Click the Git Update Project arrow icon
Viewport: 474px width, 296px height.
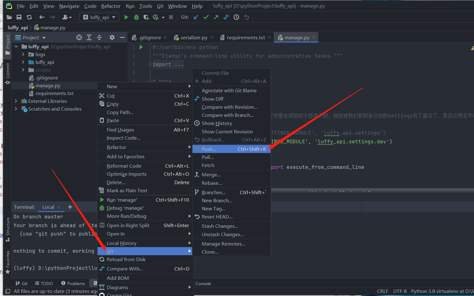coord(196,17)
